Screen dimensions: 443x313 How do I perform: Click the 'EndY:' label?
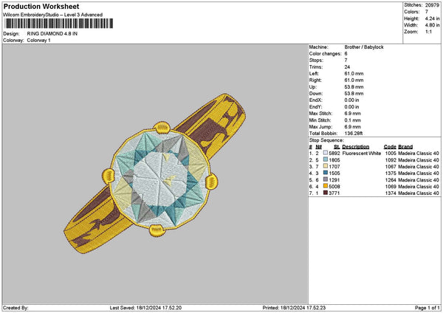tap(315, 107)
